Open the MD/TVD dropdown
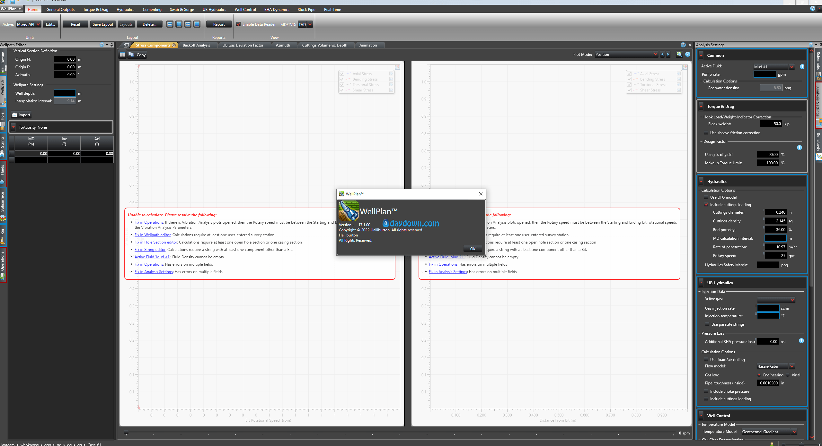Image resolution: width=822 pixels, height=446 pixels. click(x=305, y=24)
